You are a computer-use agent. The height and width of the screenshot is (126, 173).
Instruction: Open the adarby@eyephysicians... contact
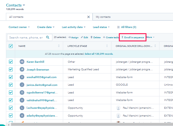coord(42,116)
